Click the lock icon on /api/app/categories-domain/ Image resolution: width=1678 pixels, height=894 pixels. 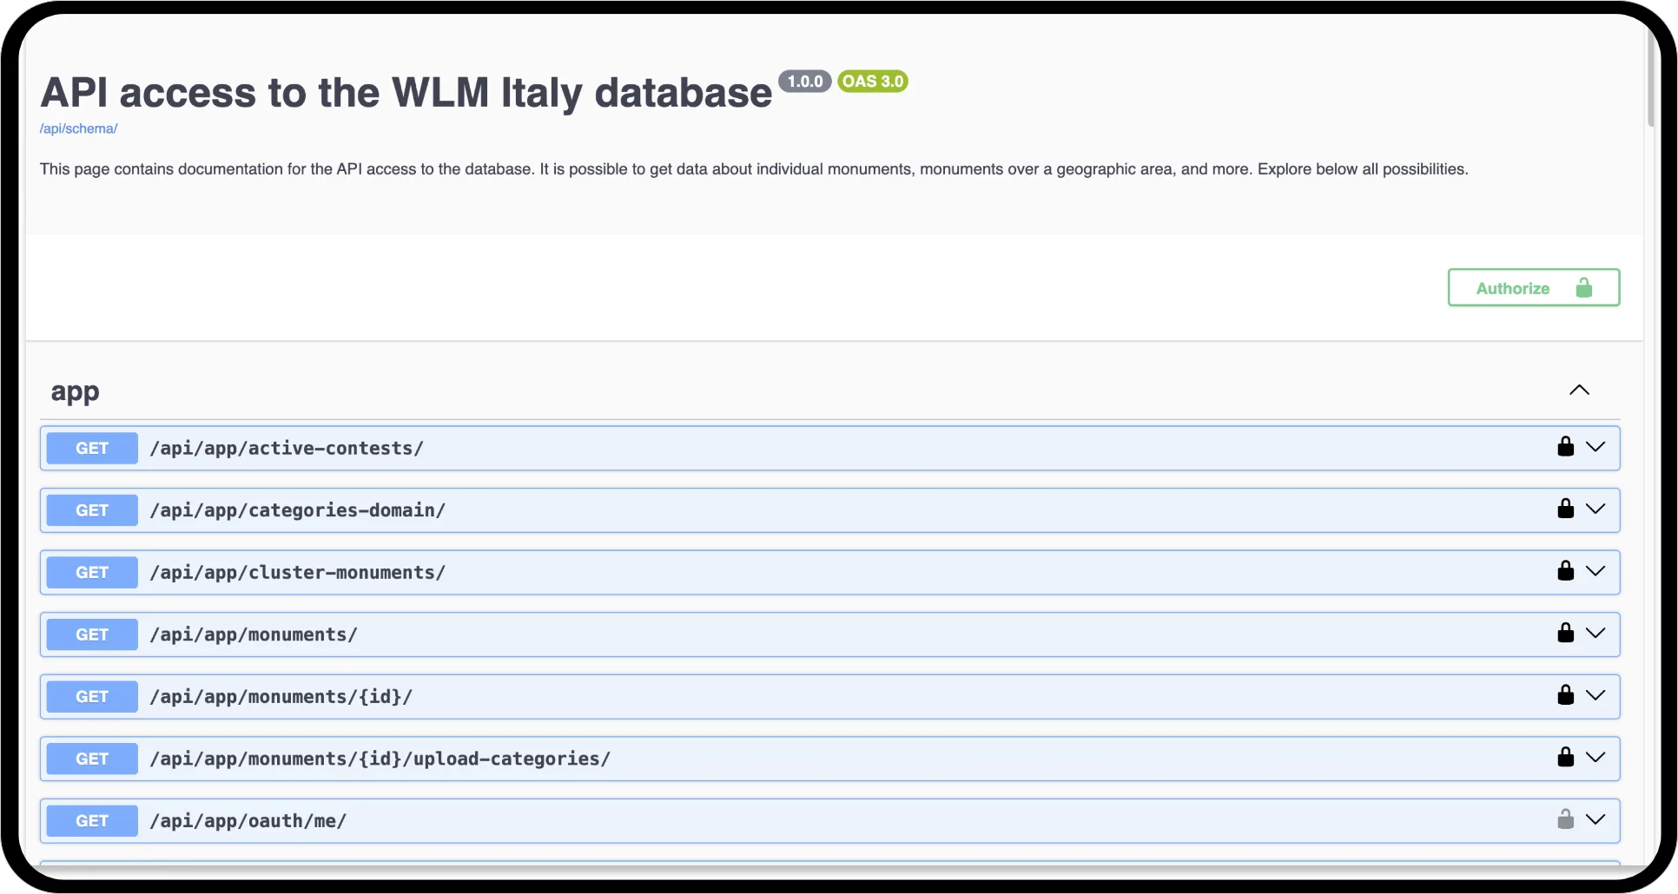point(1565,509)
